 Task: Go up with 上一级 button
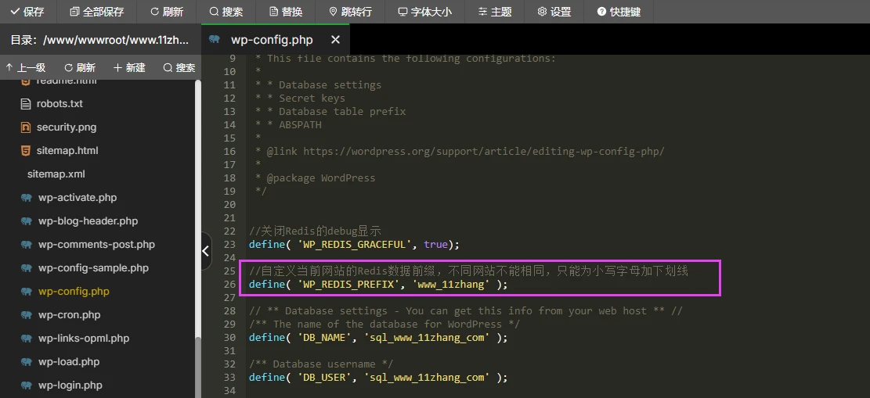coord(26,67)
